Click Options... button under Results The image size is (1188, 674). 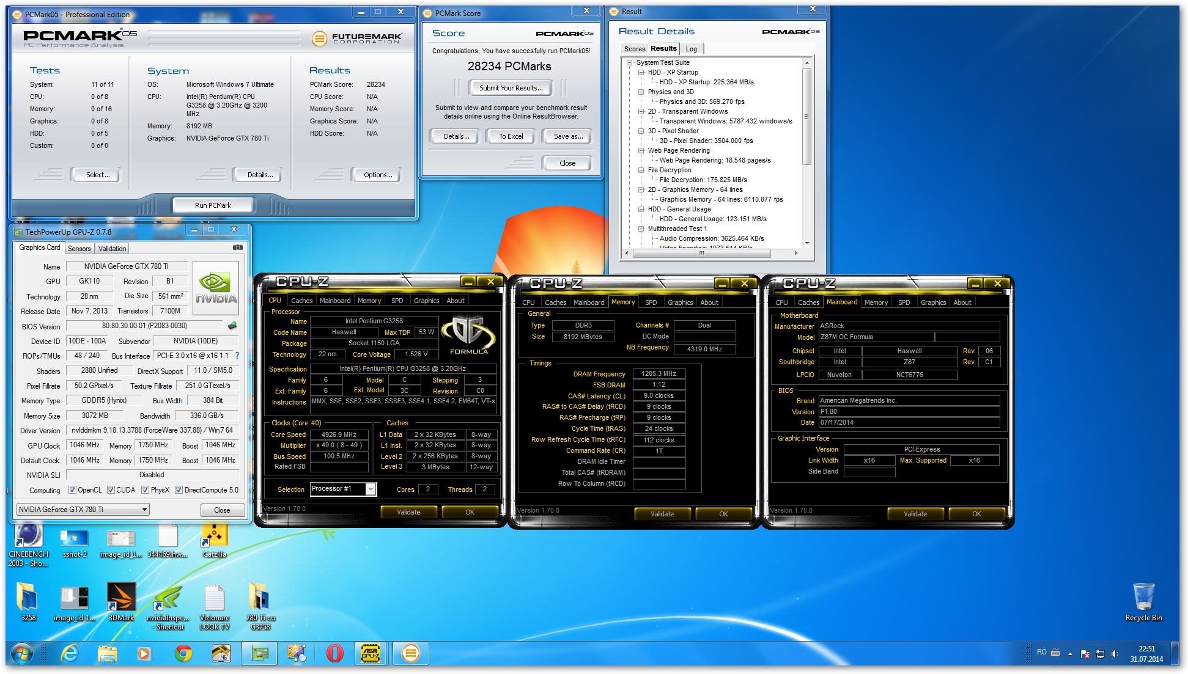pos(377,175)
